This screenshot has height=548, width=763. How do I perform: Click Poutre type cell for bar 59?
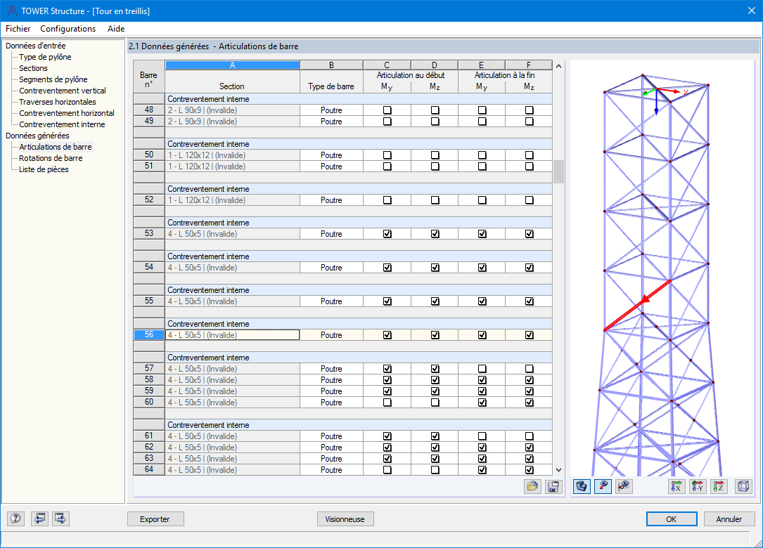pos(331,391)
